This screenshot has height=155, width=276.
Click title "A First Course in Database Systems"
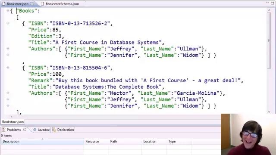pyautogui.click(x=107, y=42)
